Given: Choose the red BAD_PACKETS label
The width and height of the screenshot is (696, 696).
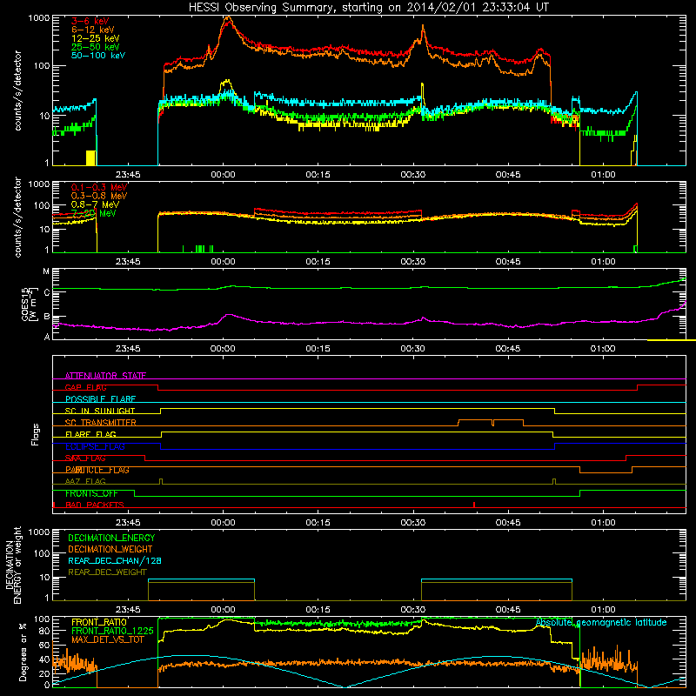Looking at the screenshot, I should (x=95, y=505).
